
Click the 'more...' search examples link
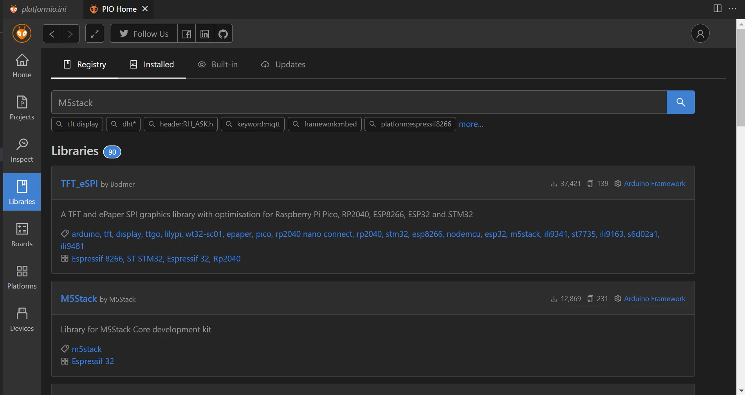pos(471,124)
